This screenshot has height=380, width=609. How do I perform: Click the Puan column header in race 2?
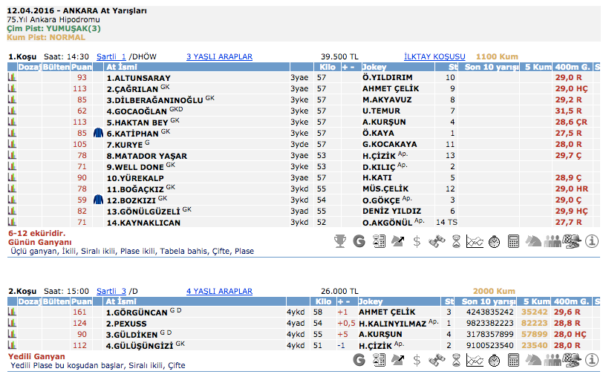point(81,302)
